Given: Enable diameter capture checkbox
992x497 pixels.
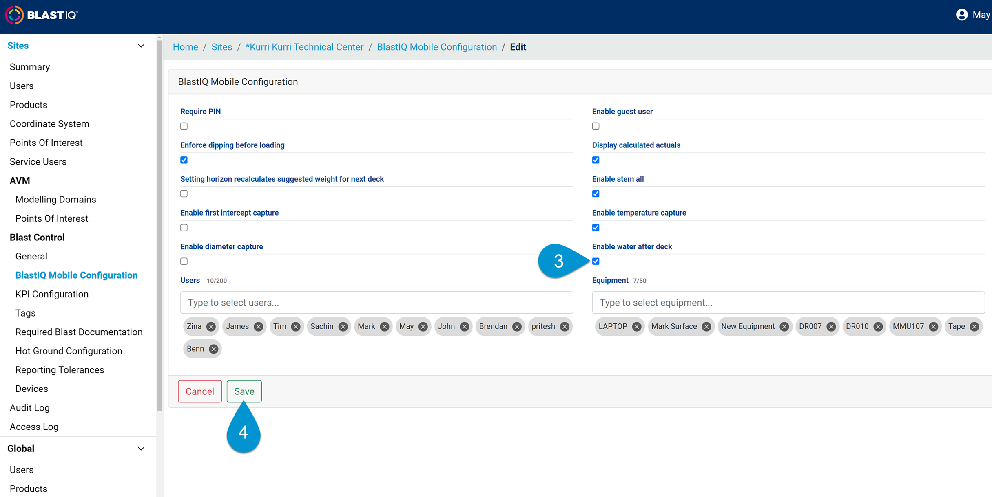Looking at the screenshot, I should (184, 262).
